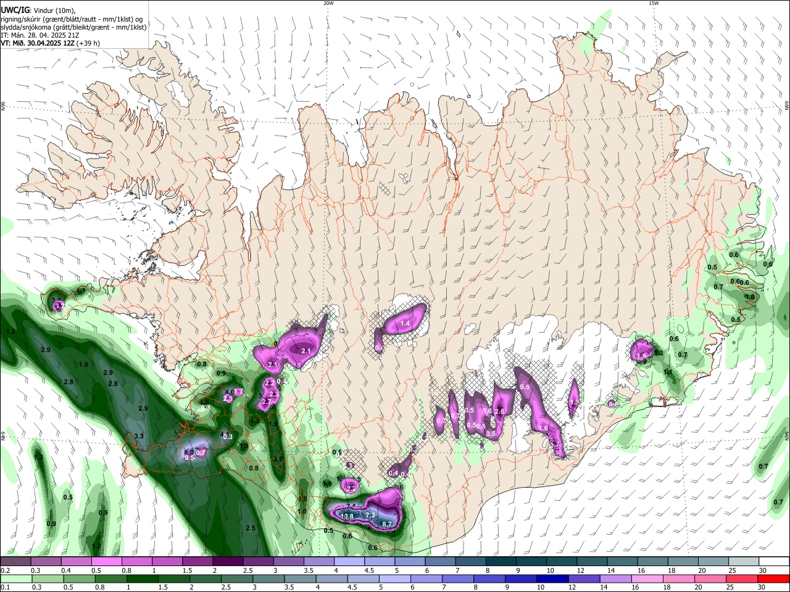Click the 30 label in the top legend row
The height and width of the screenshot is (592, 790).
[763, 570]
